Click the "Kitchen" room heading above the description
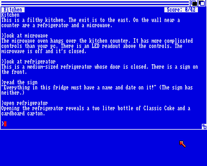Viewport: 207px width, 166px height. tap(10, 15)
